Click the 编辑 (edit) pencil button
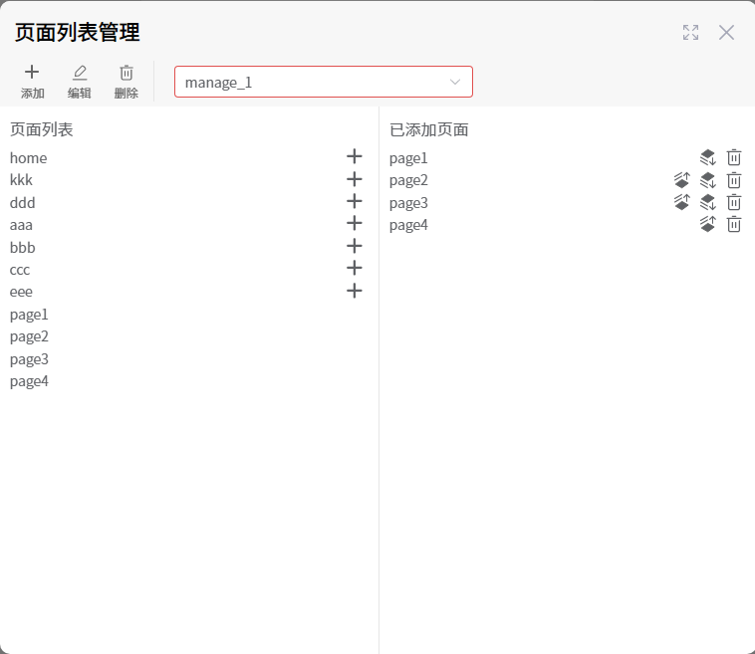755x654 pixels. coord(80,82)
